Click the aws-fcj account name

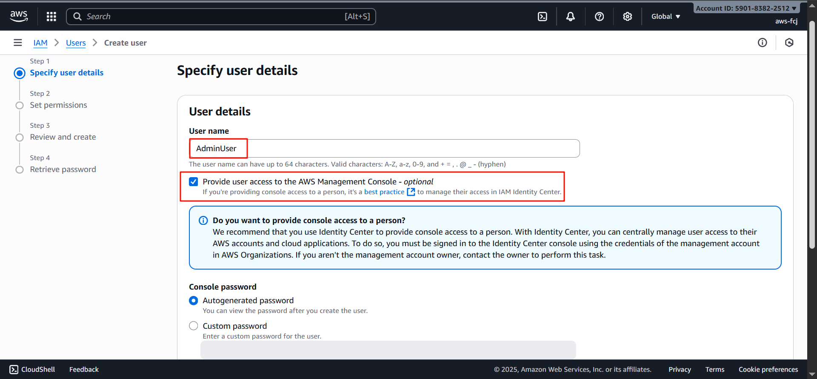pos(786,21)
